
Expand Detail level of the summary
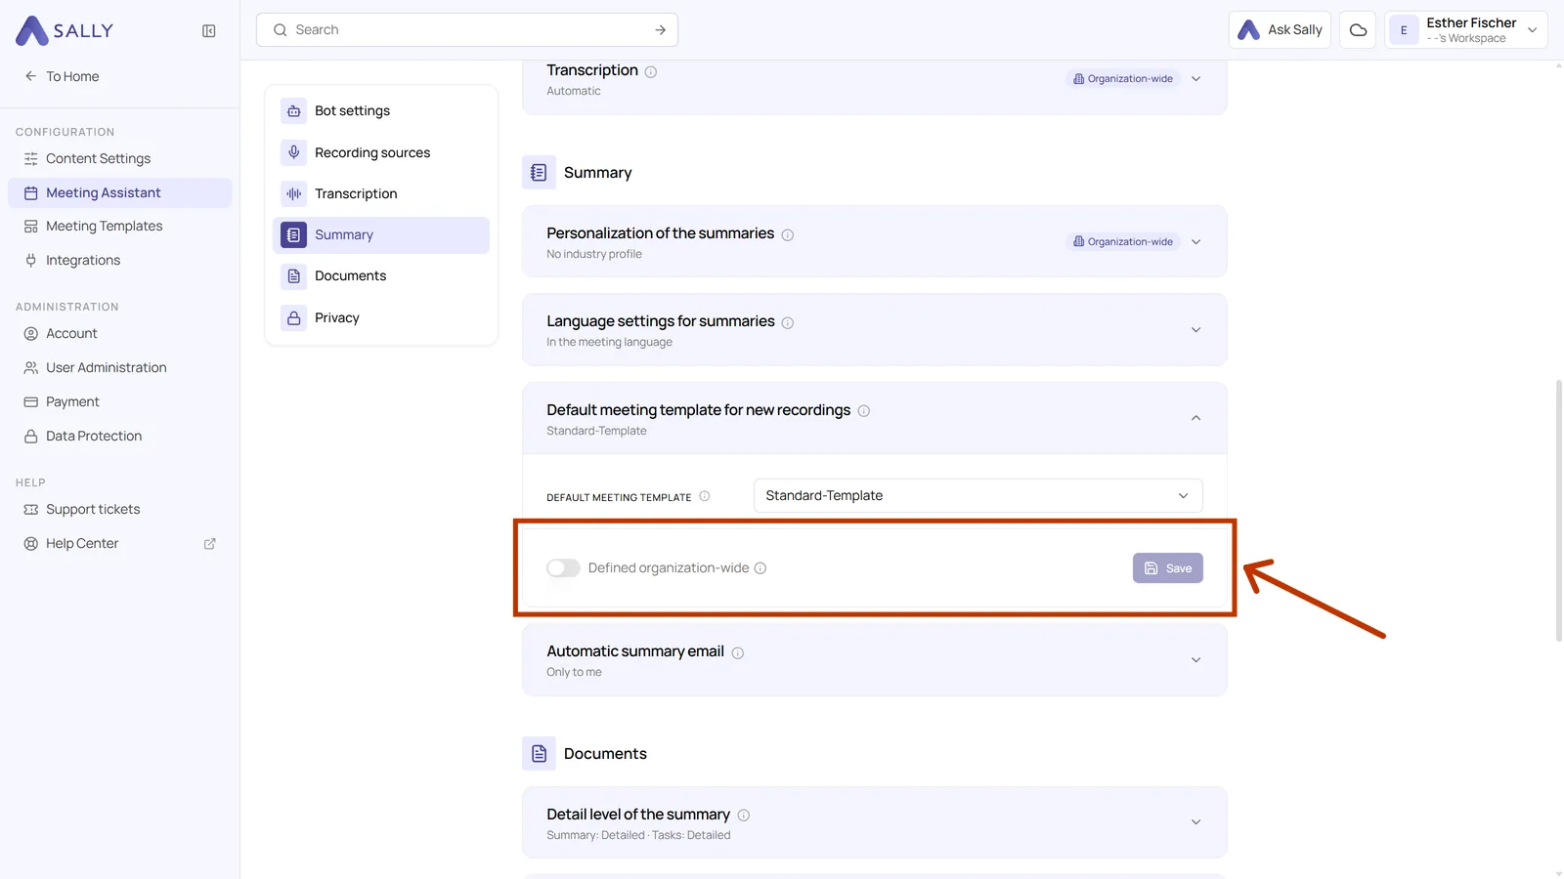[x=1195, y=822]
